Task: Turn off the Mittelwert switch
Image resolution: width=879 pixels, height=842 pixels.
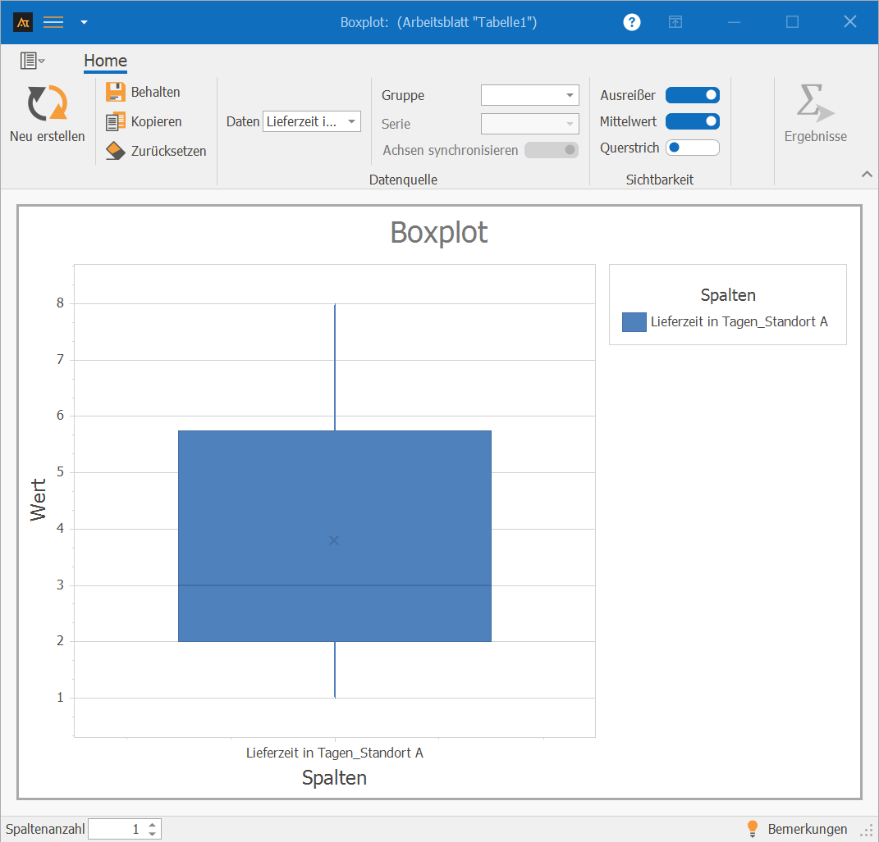Action: [692, 121]
